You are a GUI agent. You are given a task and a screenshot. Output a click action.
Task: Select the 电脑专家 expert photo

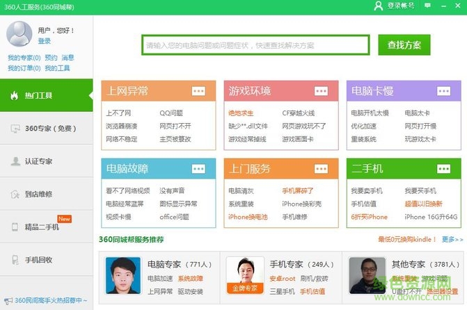[x=122, y=275]
